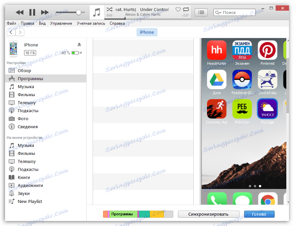The width and height of the screenshot is (294, 226).
Task: Open Фильмы under Настройки
Action: click(x=46, y=95)
